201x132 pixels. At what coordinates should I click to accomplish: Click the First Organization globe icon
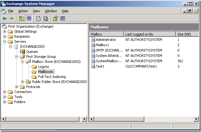tap(4, 26)
